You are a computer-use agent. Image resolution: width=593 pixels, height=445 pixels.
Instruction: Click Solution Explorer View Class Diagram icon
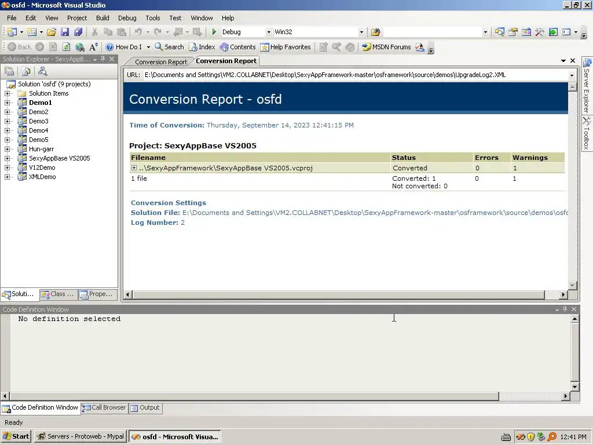pyautogui.click(x=42, y=71)
